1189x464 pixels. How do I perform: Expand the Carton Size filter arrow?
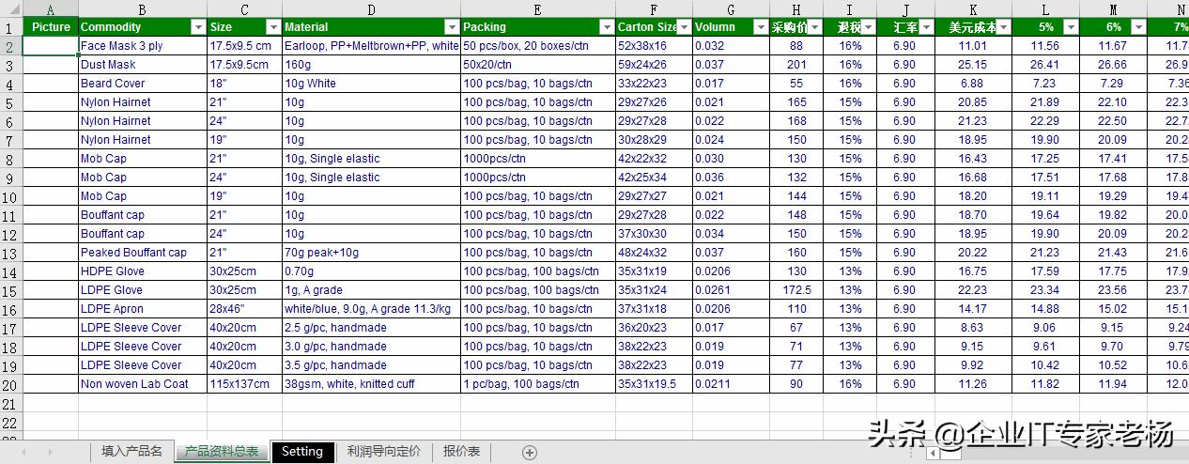pyautogui.click(x=684, y=27)
